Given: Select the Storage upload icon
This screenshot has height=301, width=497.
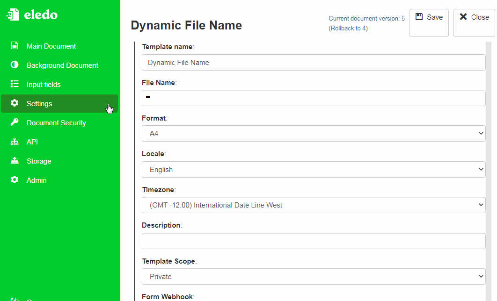Looking at the screenshot, I should pos(14,161).
